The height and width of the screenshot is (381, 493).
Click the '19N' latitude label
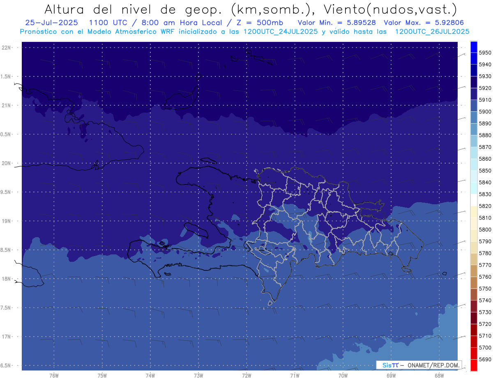pos(6,221)
